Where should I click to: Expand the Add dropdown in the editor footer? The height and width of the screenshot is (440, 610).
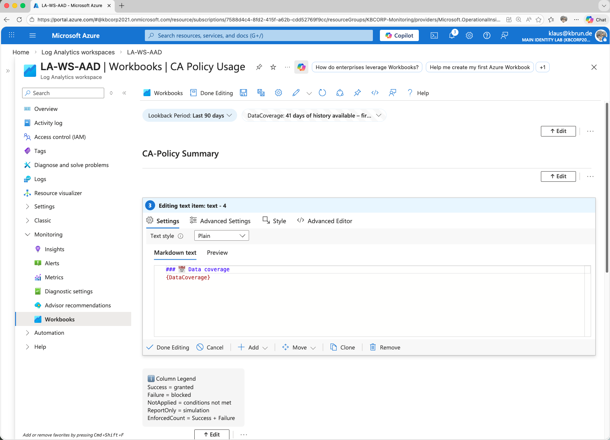point(253,347)
